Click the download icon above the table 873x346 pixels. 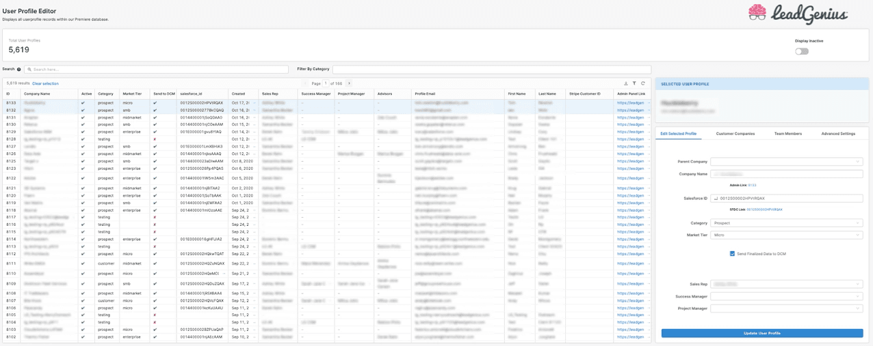(x=626, y=83)
